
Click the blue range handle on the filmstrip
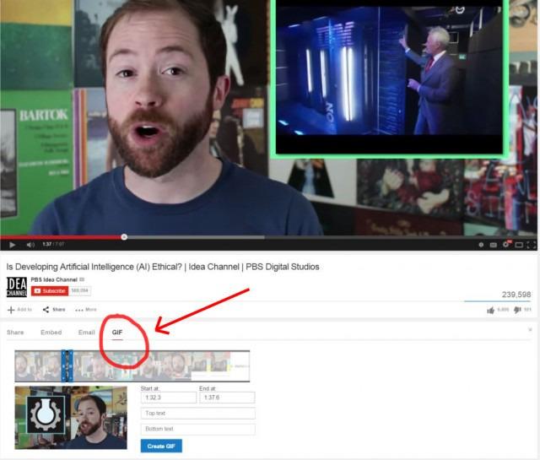pos(67,366)
